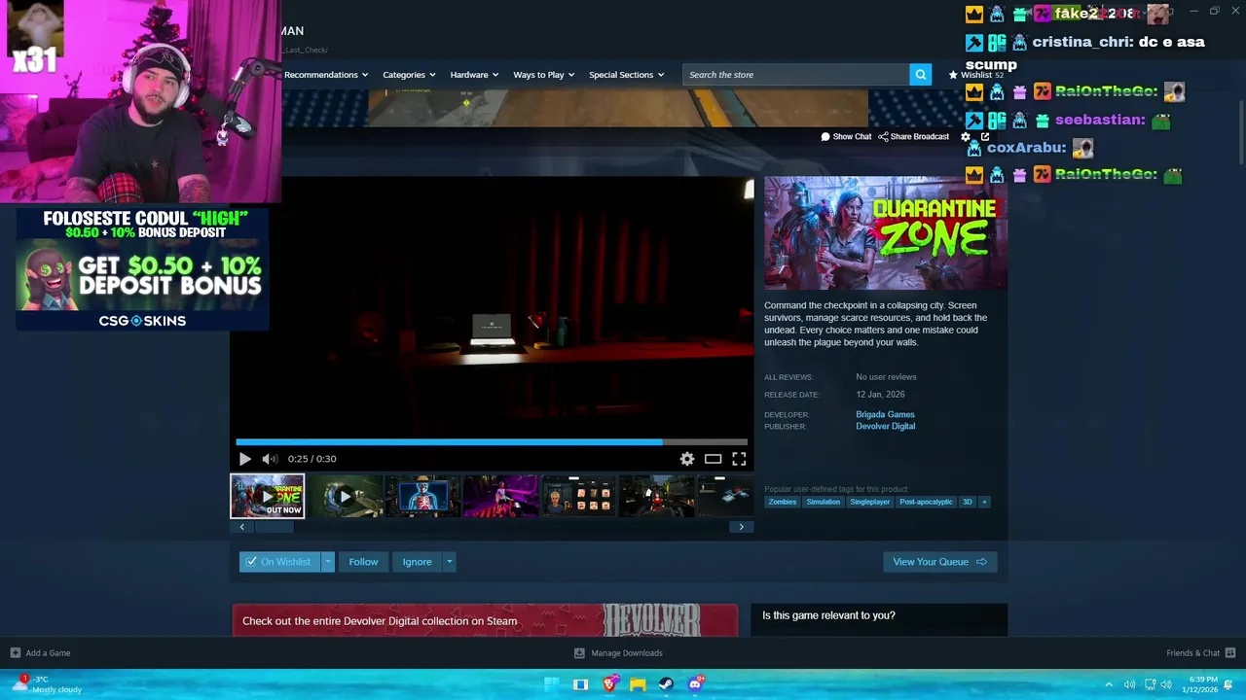The height and width of the screenshot is (700, 1246).
Task: Click the page vertical scrollbar
Action: 1241,131
